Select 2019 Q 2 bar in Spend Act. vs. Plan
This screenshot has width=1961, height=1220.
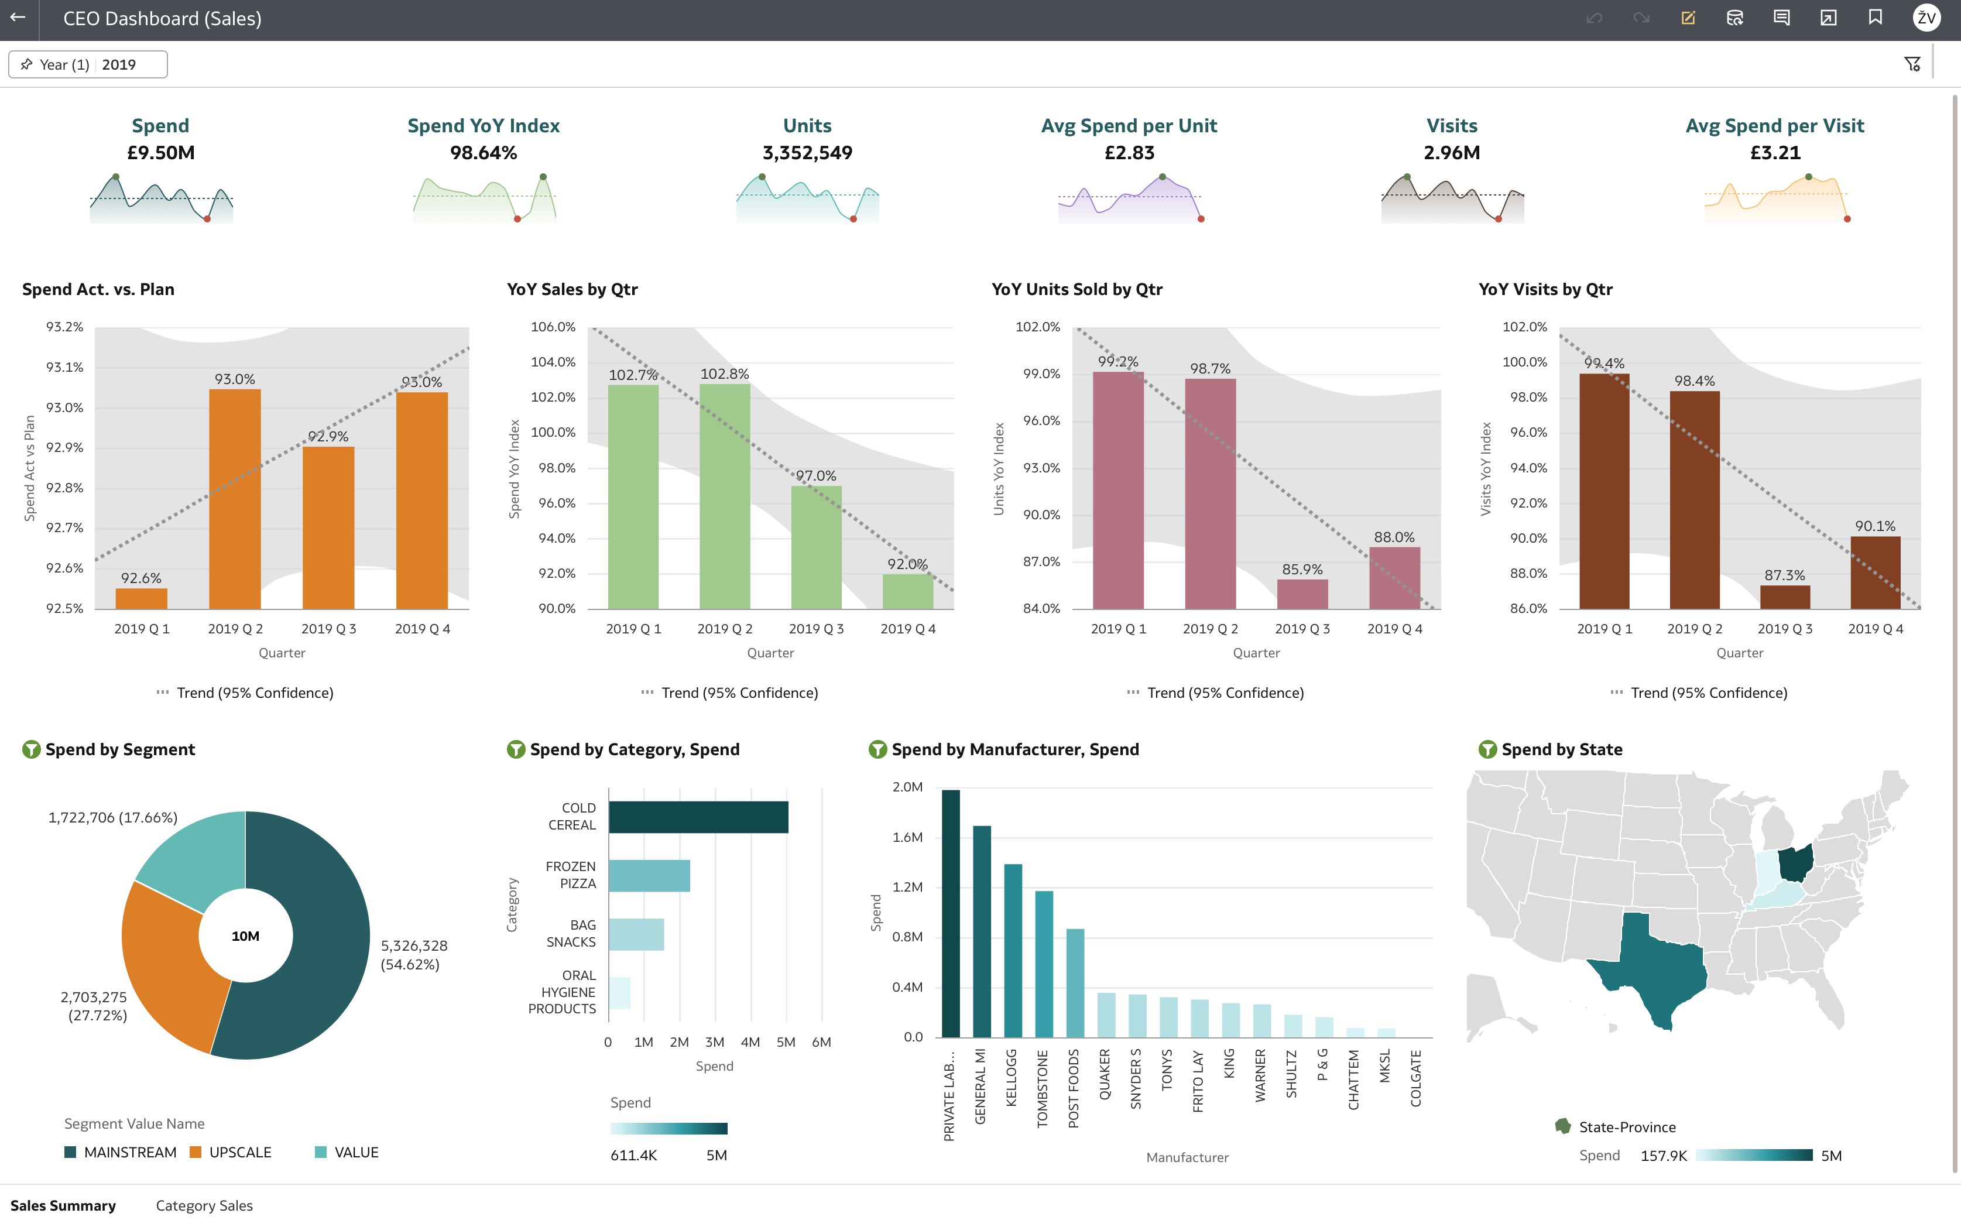coord(235,499)
